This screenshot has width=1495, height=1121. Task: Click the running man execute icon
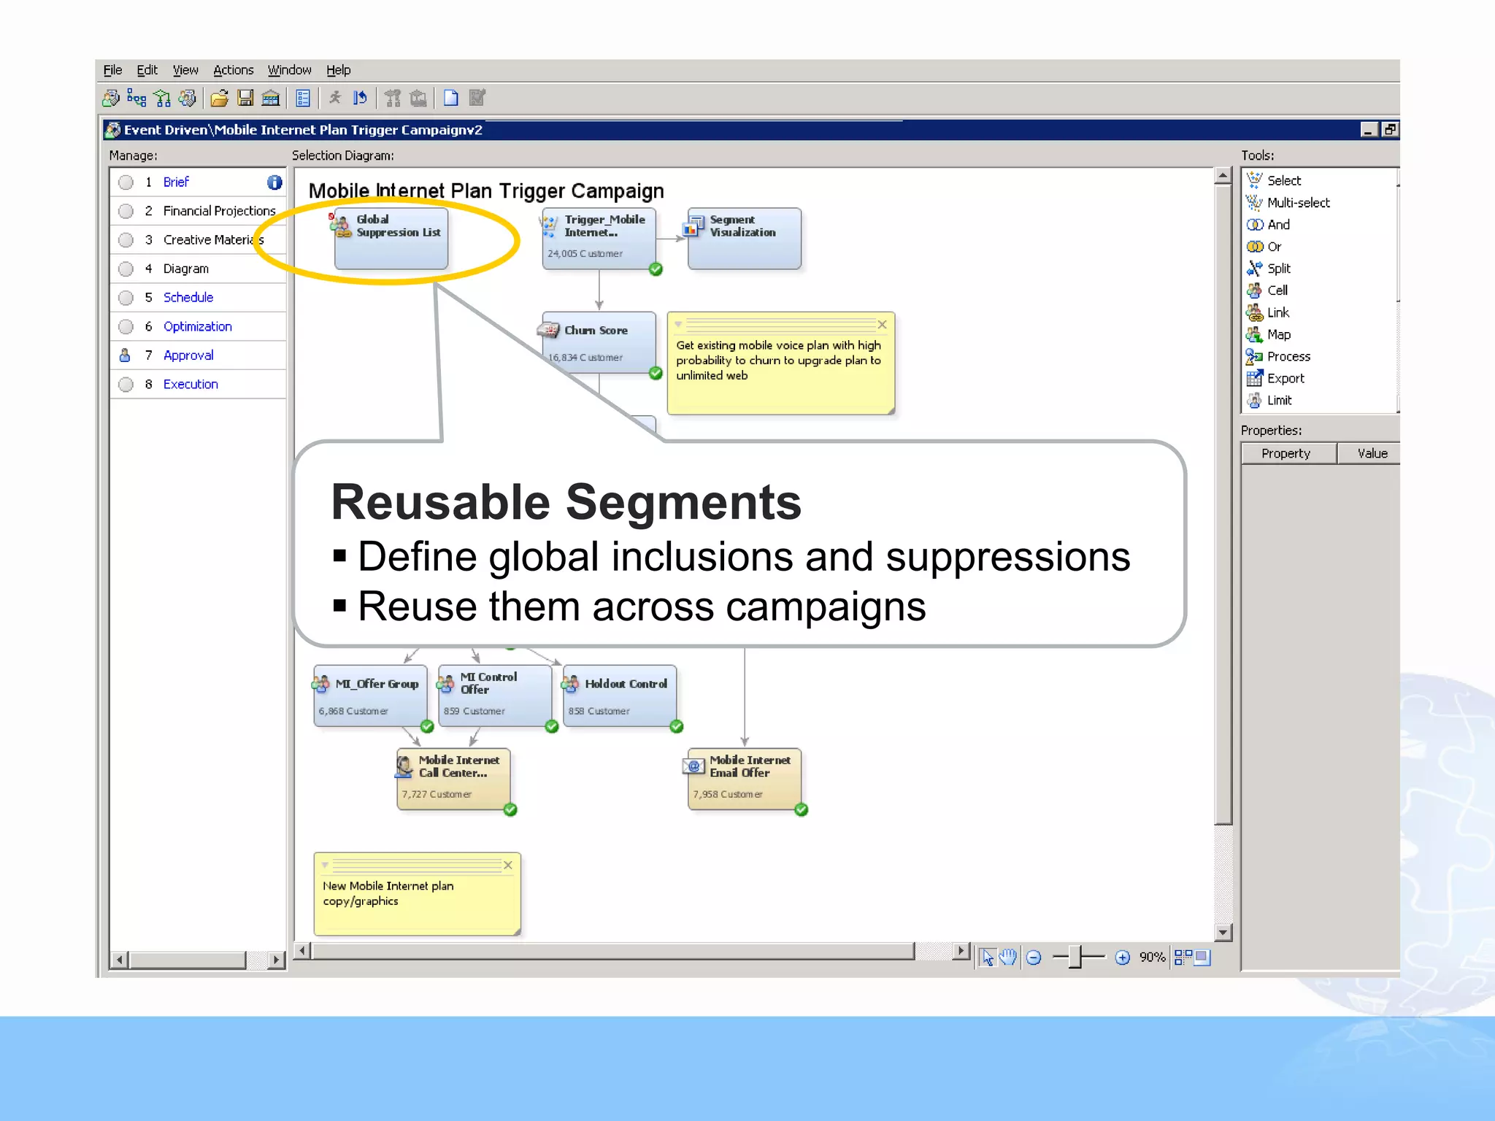(x=335, y=98)
